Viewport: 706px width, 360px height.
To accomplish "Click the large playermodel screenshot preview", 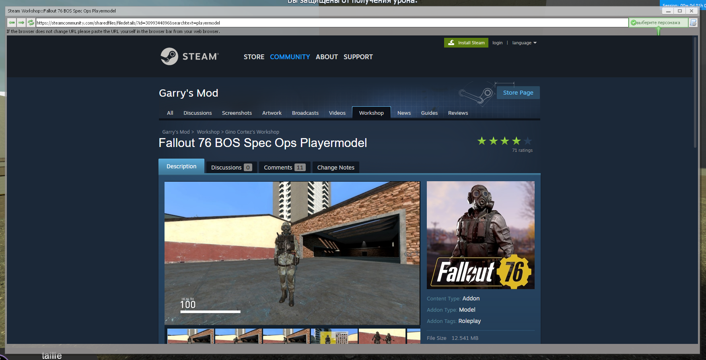I will click(292, 253).
